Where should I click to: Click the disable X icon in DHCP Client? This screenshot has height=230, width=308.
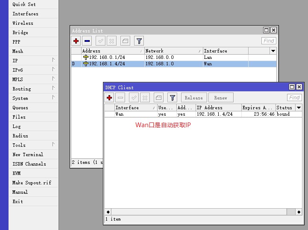145,98
